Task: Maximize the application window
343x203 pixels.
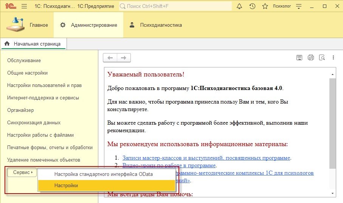Action: click(x=324, y=6)
